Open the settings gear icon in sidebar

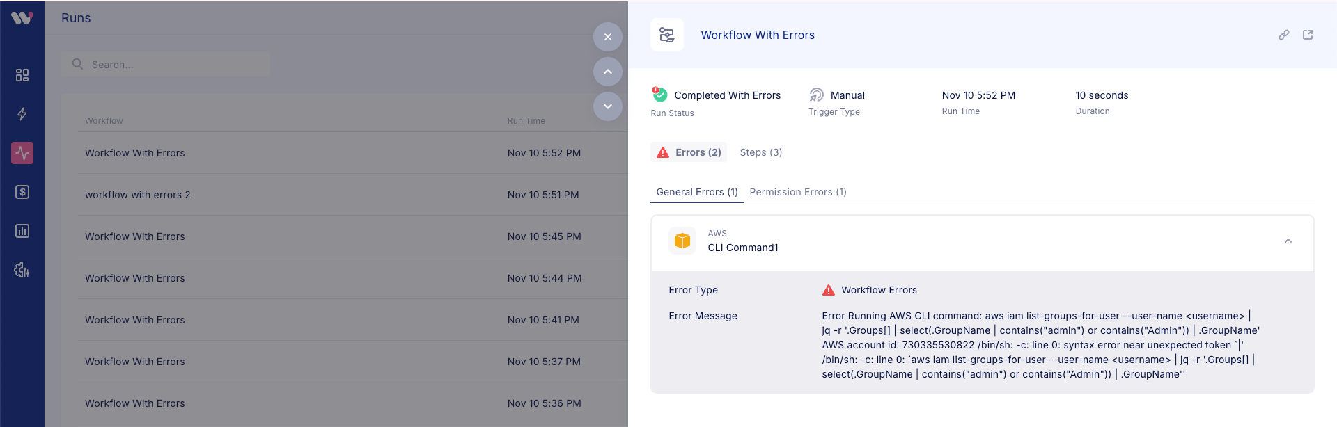(x=22, y=270)
